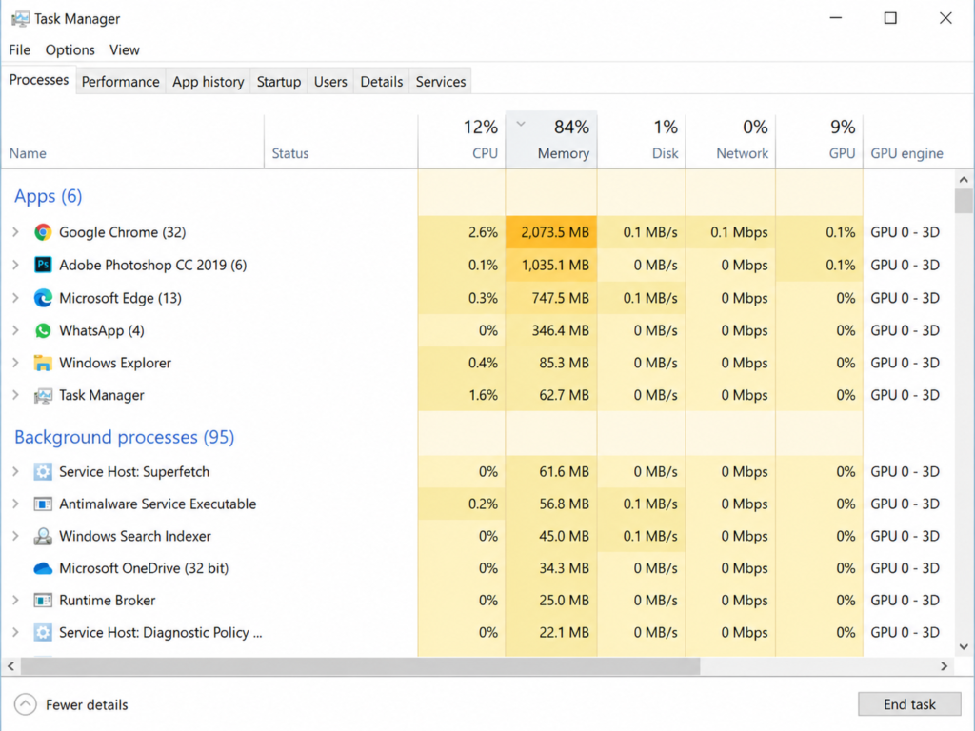Click the vertical scrollbar thumb

click(x=964, y=202)
